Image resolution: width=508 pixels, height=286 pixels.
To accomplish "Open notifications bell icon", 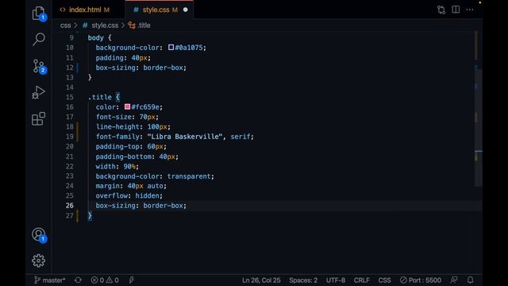I will pos(470,280).
